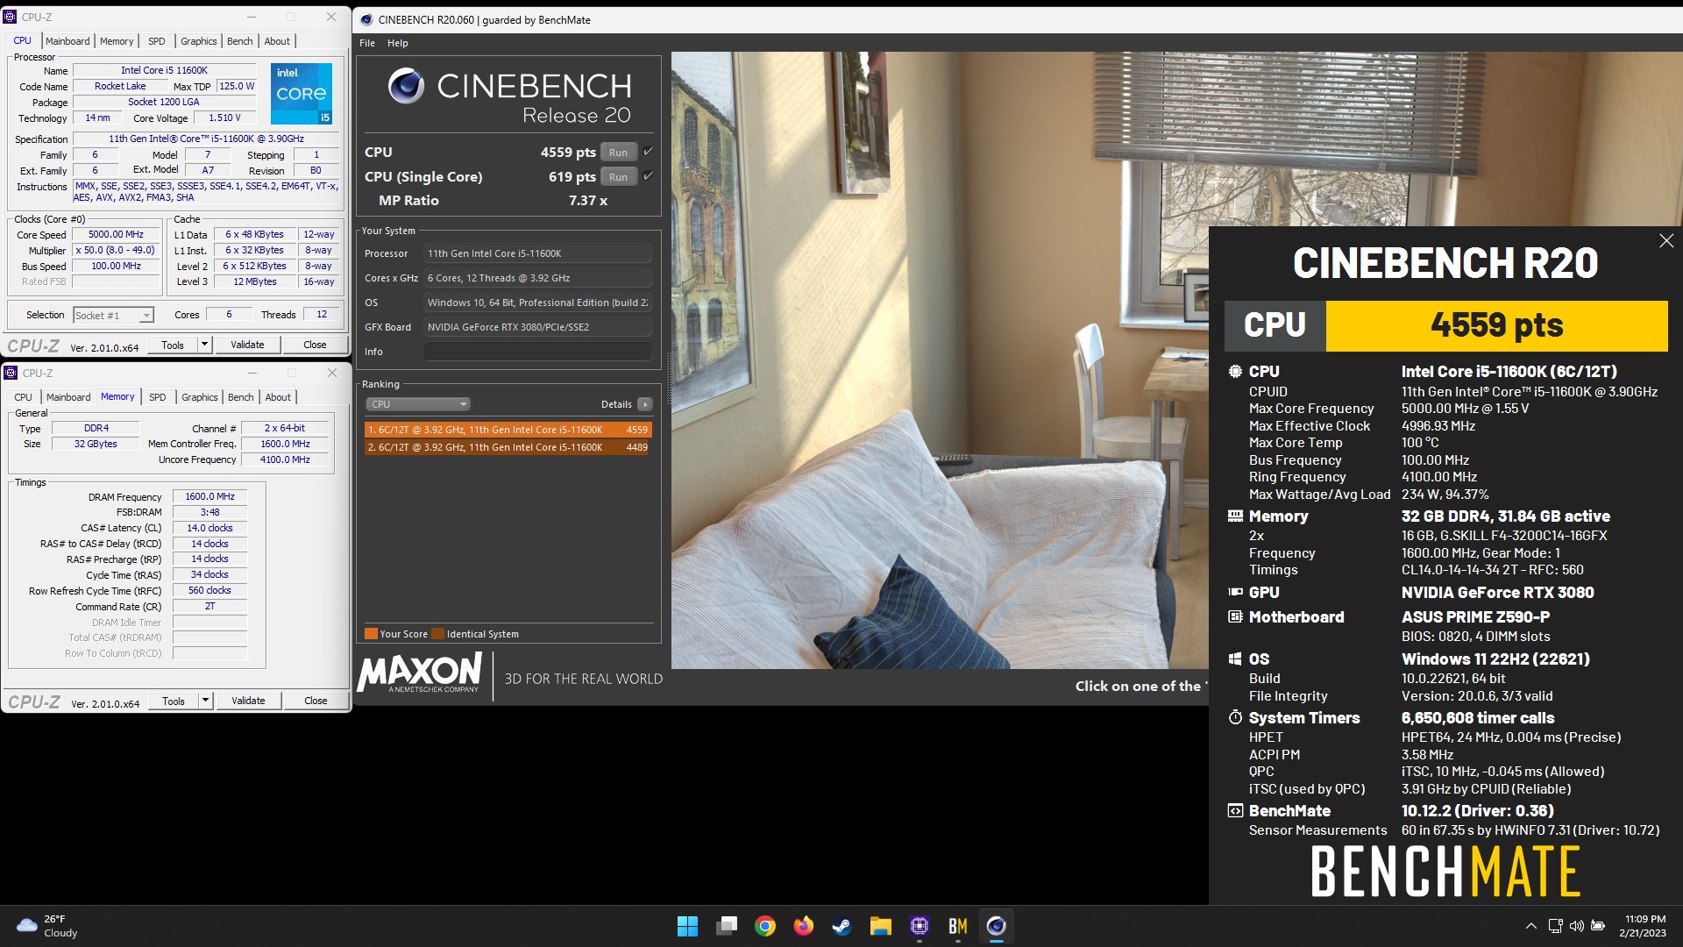
Task: Open the Socket #1 selection dropdown
Action: [x=113, y=315]
